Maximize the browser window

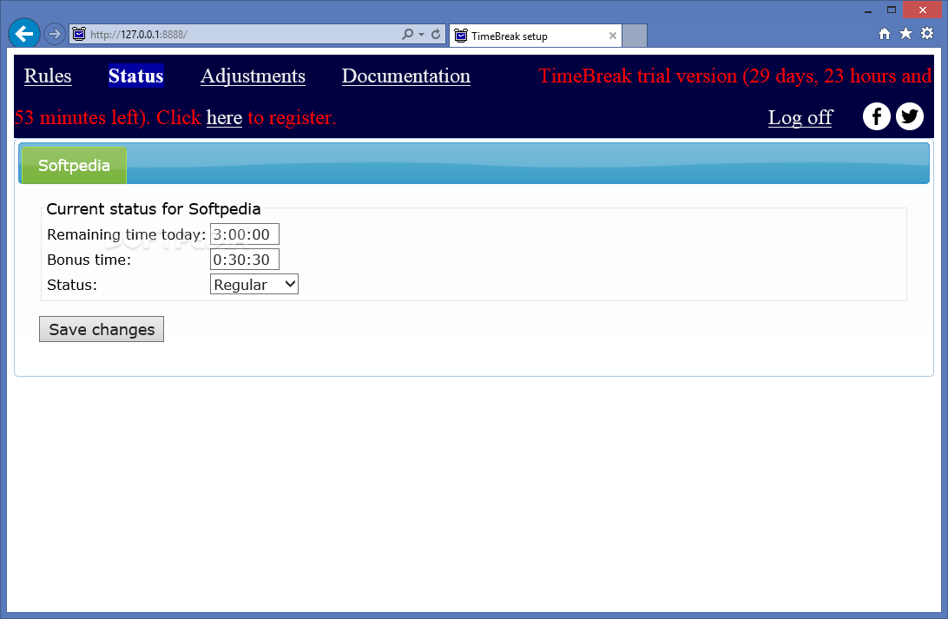click(892, 10)
